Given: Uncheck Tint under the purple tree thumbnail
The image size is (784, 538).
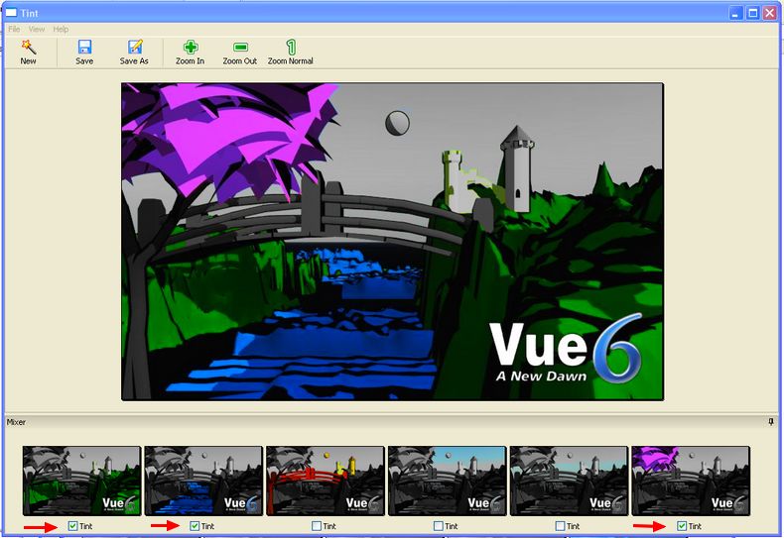Looking at the screenshot, I should pos(682,525).
